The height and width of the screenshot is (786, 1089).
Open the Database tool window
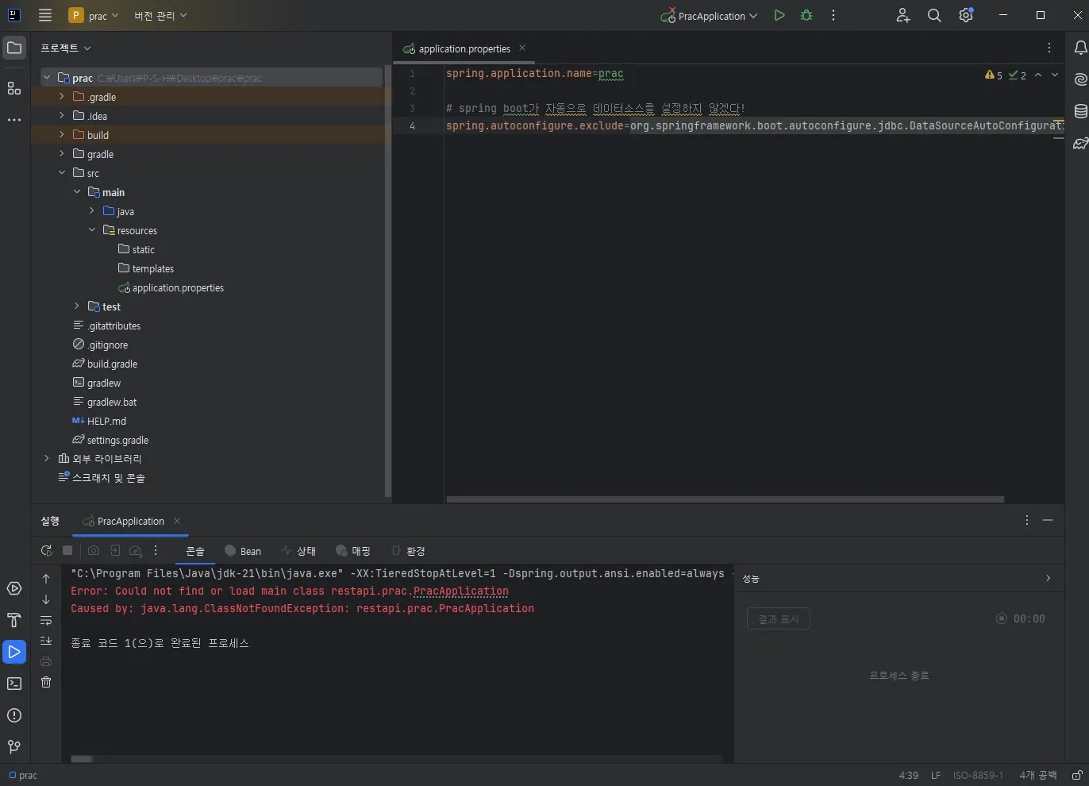(1080, 111)
